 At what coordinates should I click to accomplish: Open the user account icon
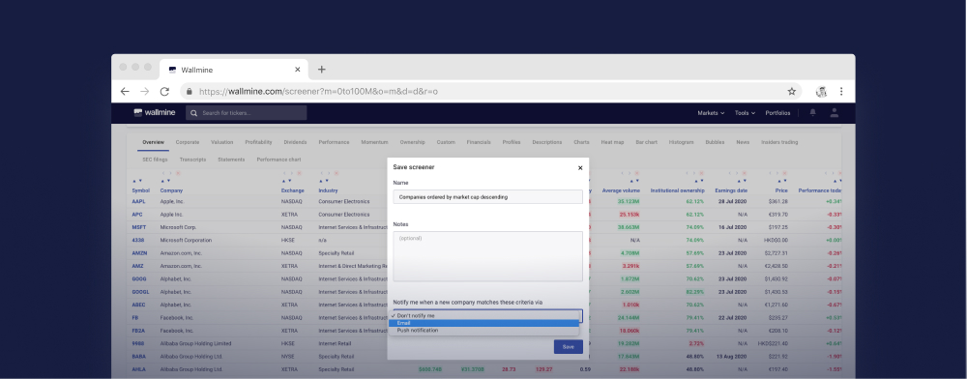(x=835, y=113)
